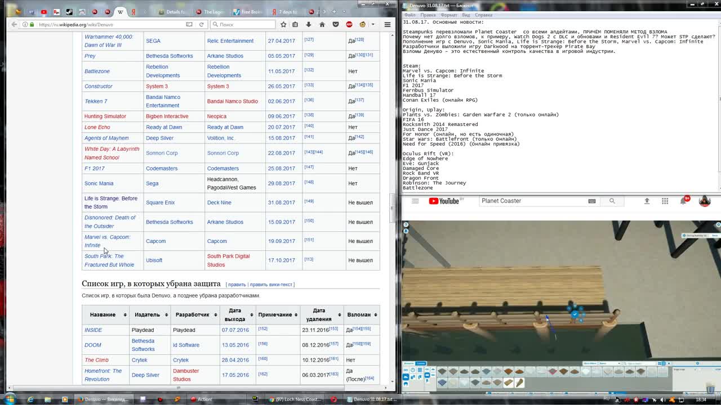The width and height of the screenshot is (721, 405).
Task: Sort table by Разработчик column
Action: click(x=195, y=314)
